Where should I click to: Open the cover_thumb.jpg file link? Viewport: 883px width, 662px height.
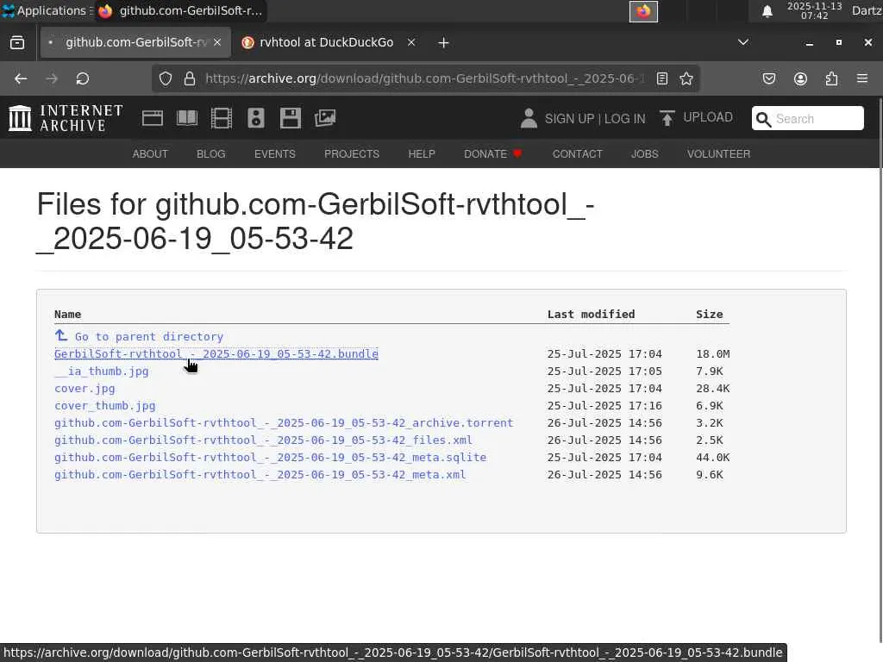click(x=104, y=406)
